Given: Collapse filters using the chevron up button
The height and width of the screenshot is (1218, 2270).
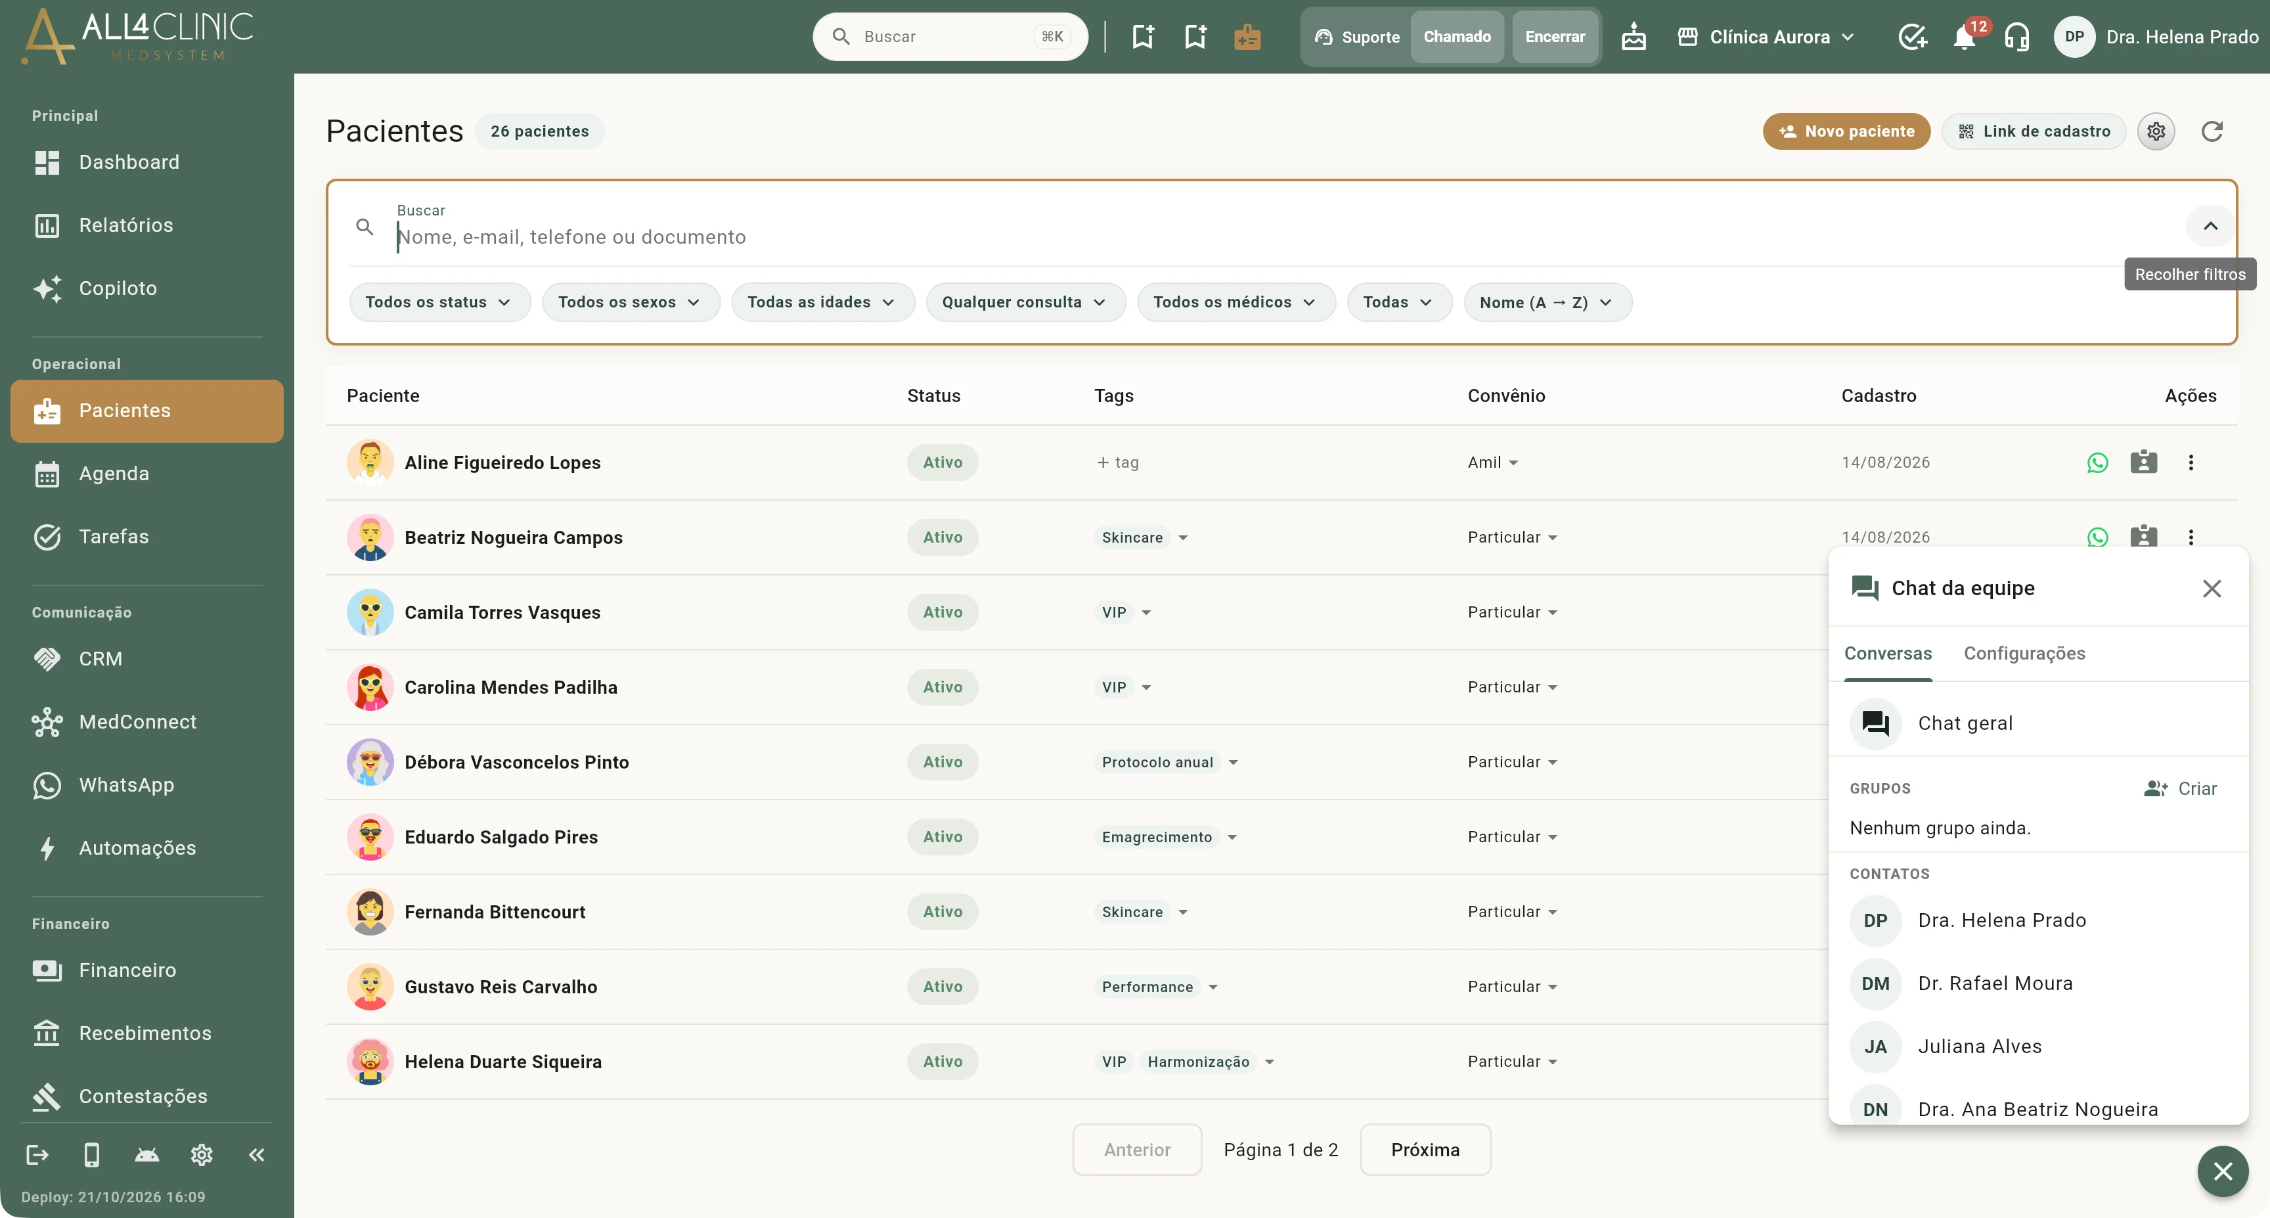Looking at the screenshot, I should [2210, 227].
